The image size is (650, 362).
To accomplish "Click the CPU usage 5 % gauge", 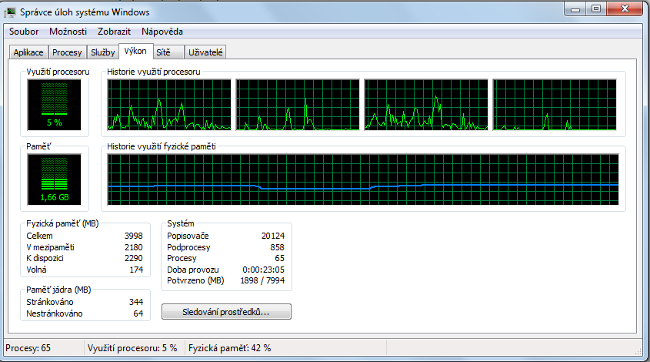I will click(x=55, y=105).
